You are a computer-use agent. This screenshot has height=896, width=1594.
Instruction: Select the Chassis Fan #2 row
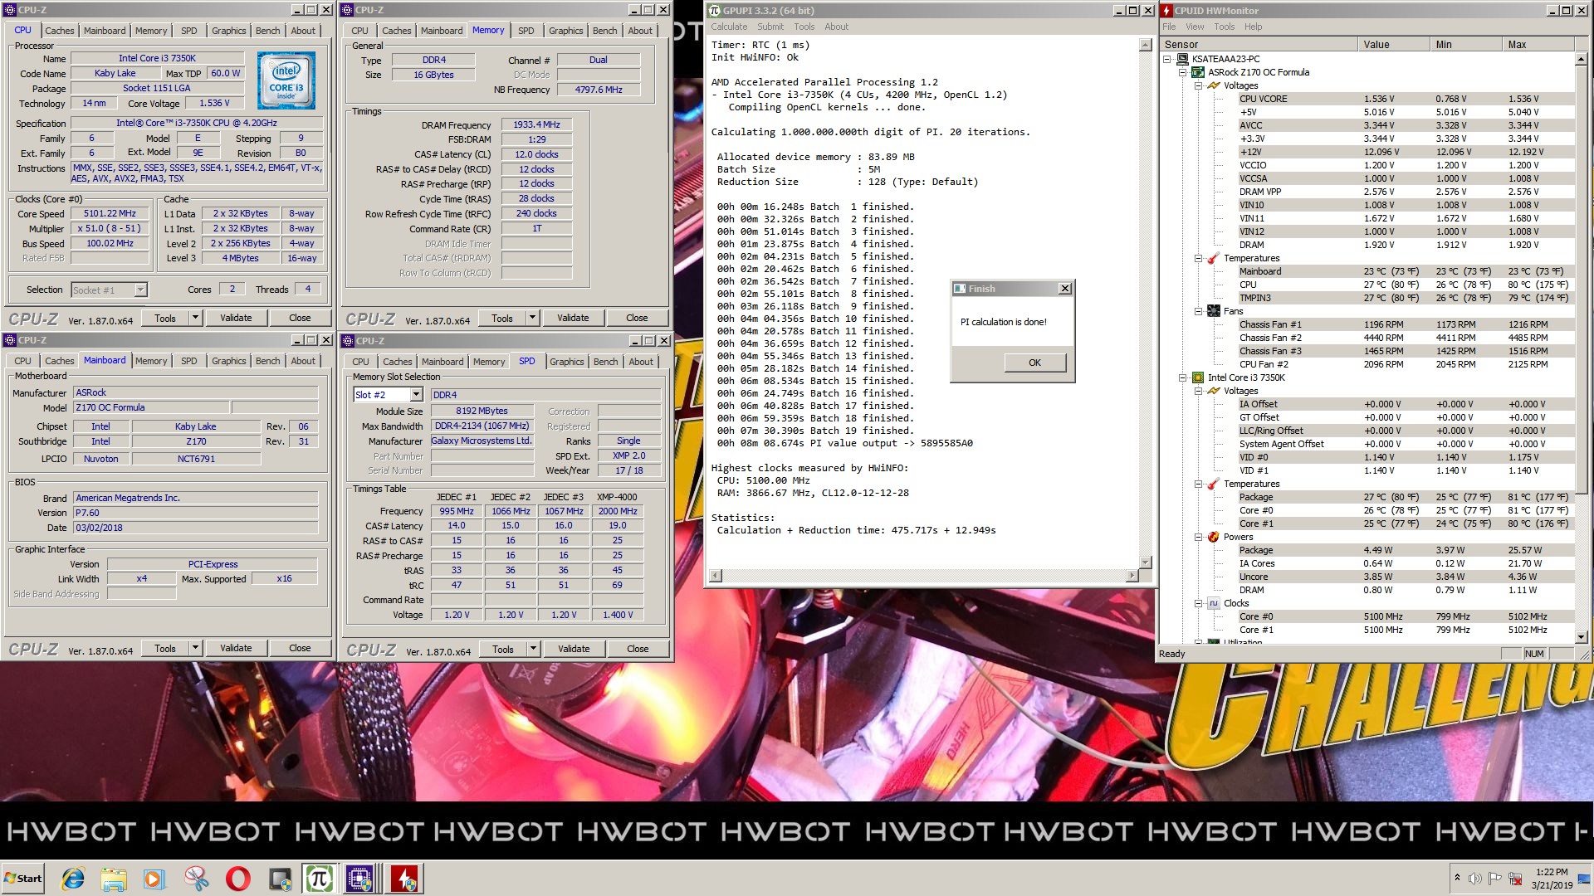[x=1406, y=338]
